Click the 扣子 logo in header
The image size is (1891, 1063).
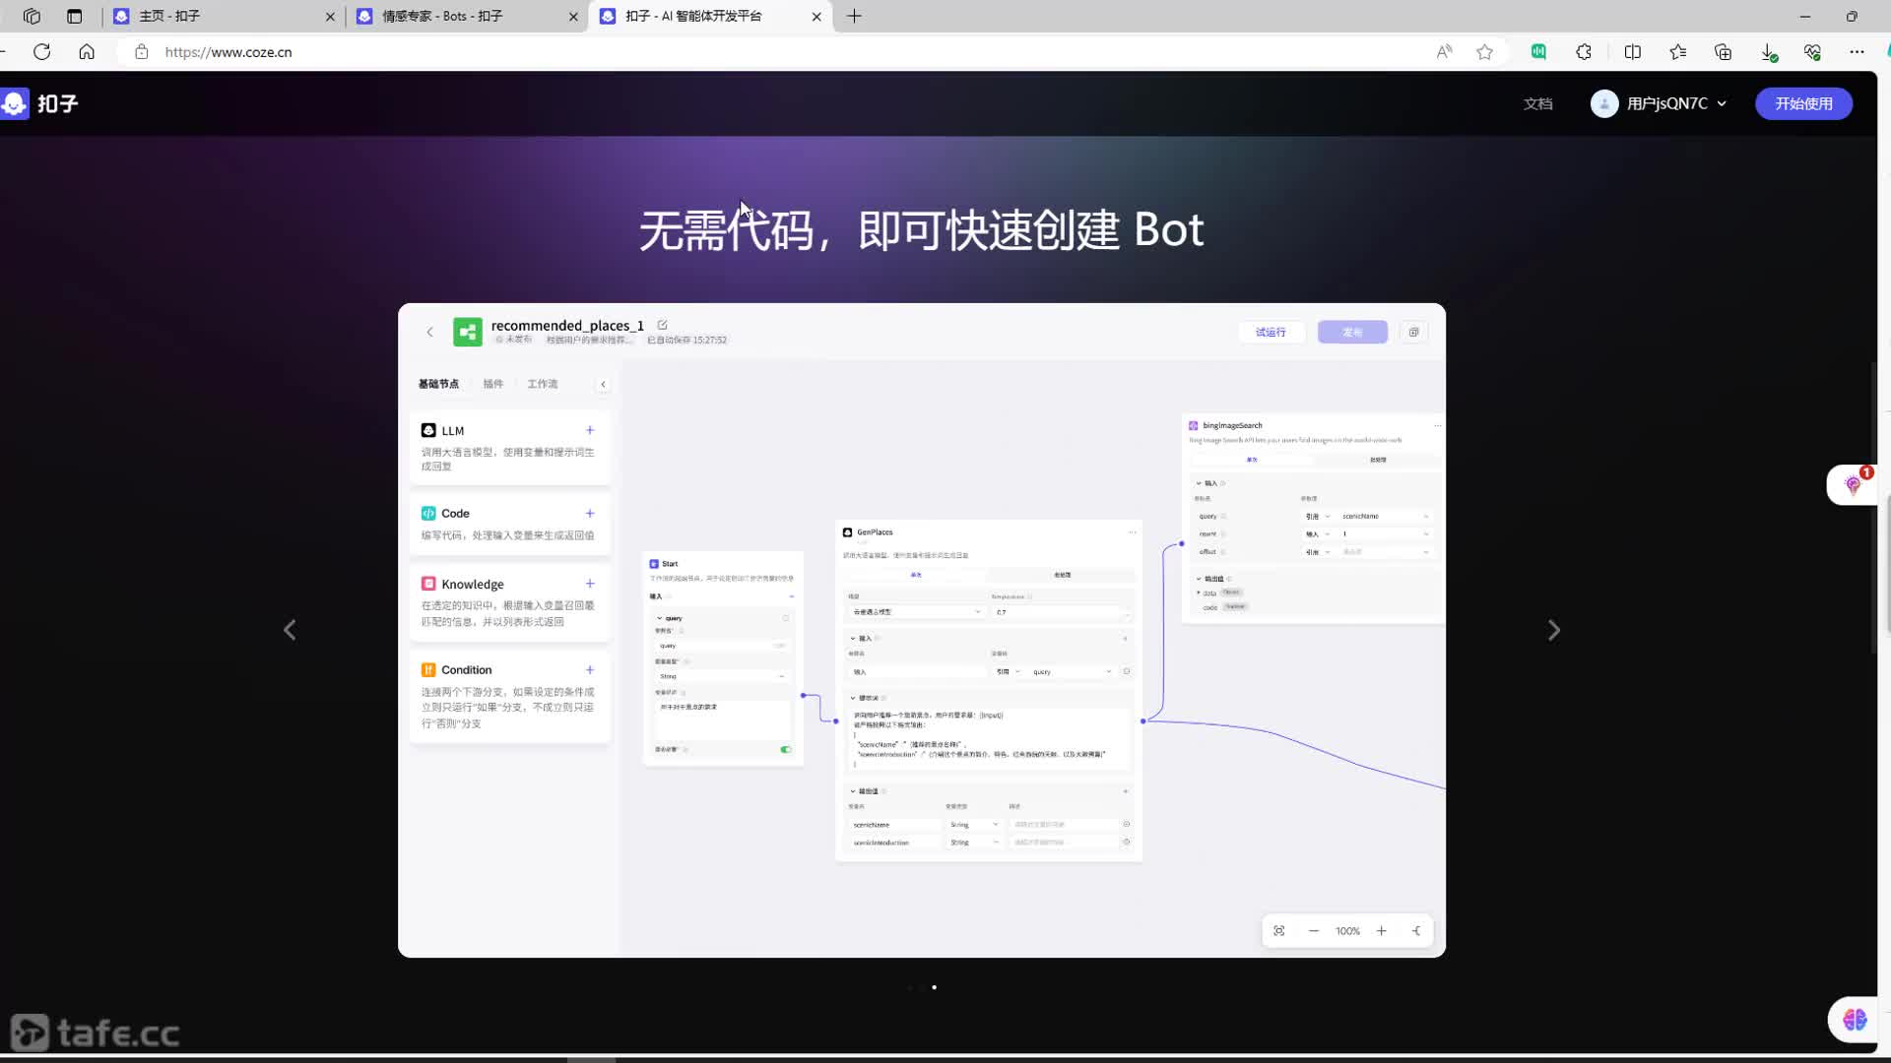tap(39, 103)
